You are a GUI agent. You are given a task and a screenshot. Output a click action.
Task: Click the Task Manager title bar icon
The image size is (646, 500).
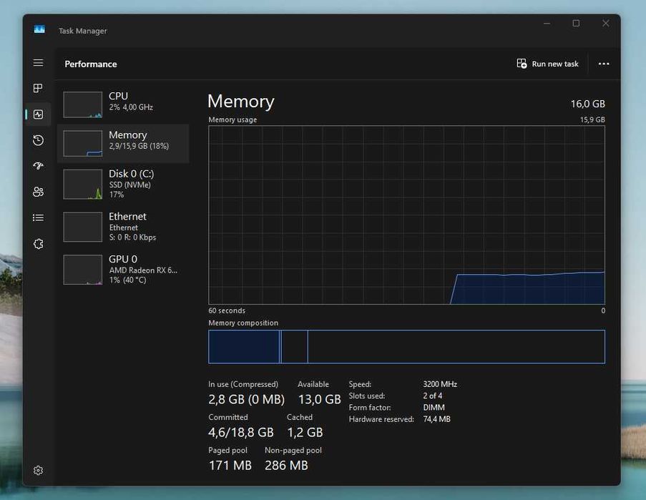pos(39,30)
